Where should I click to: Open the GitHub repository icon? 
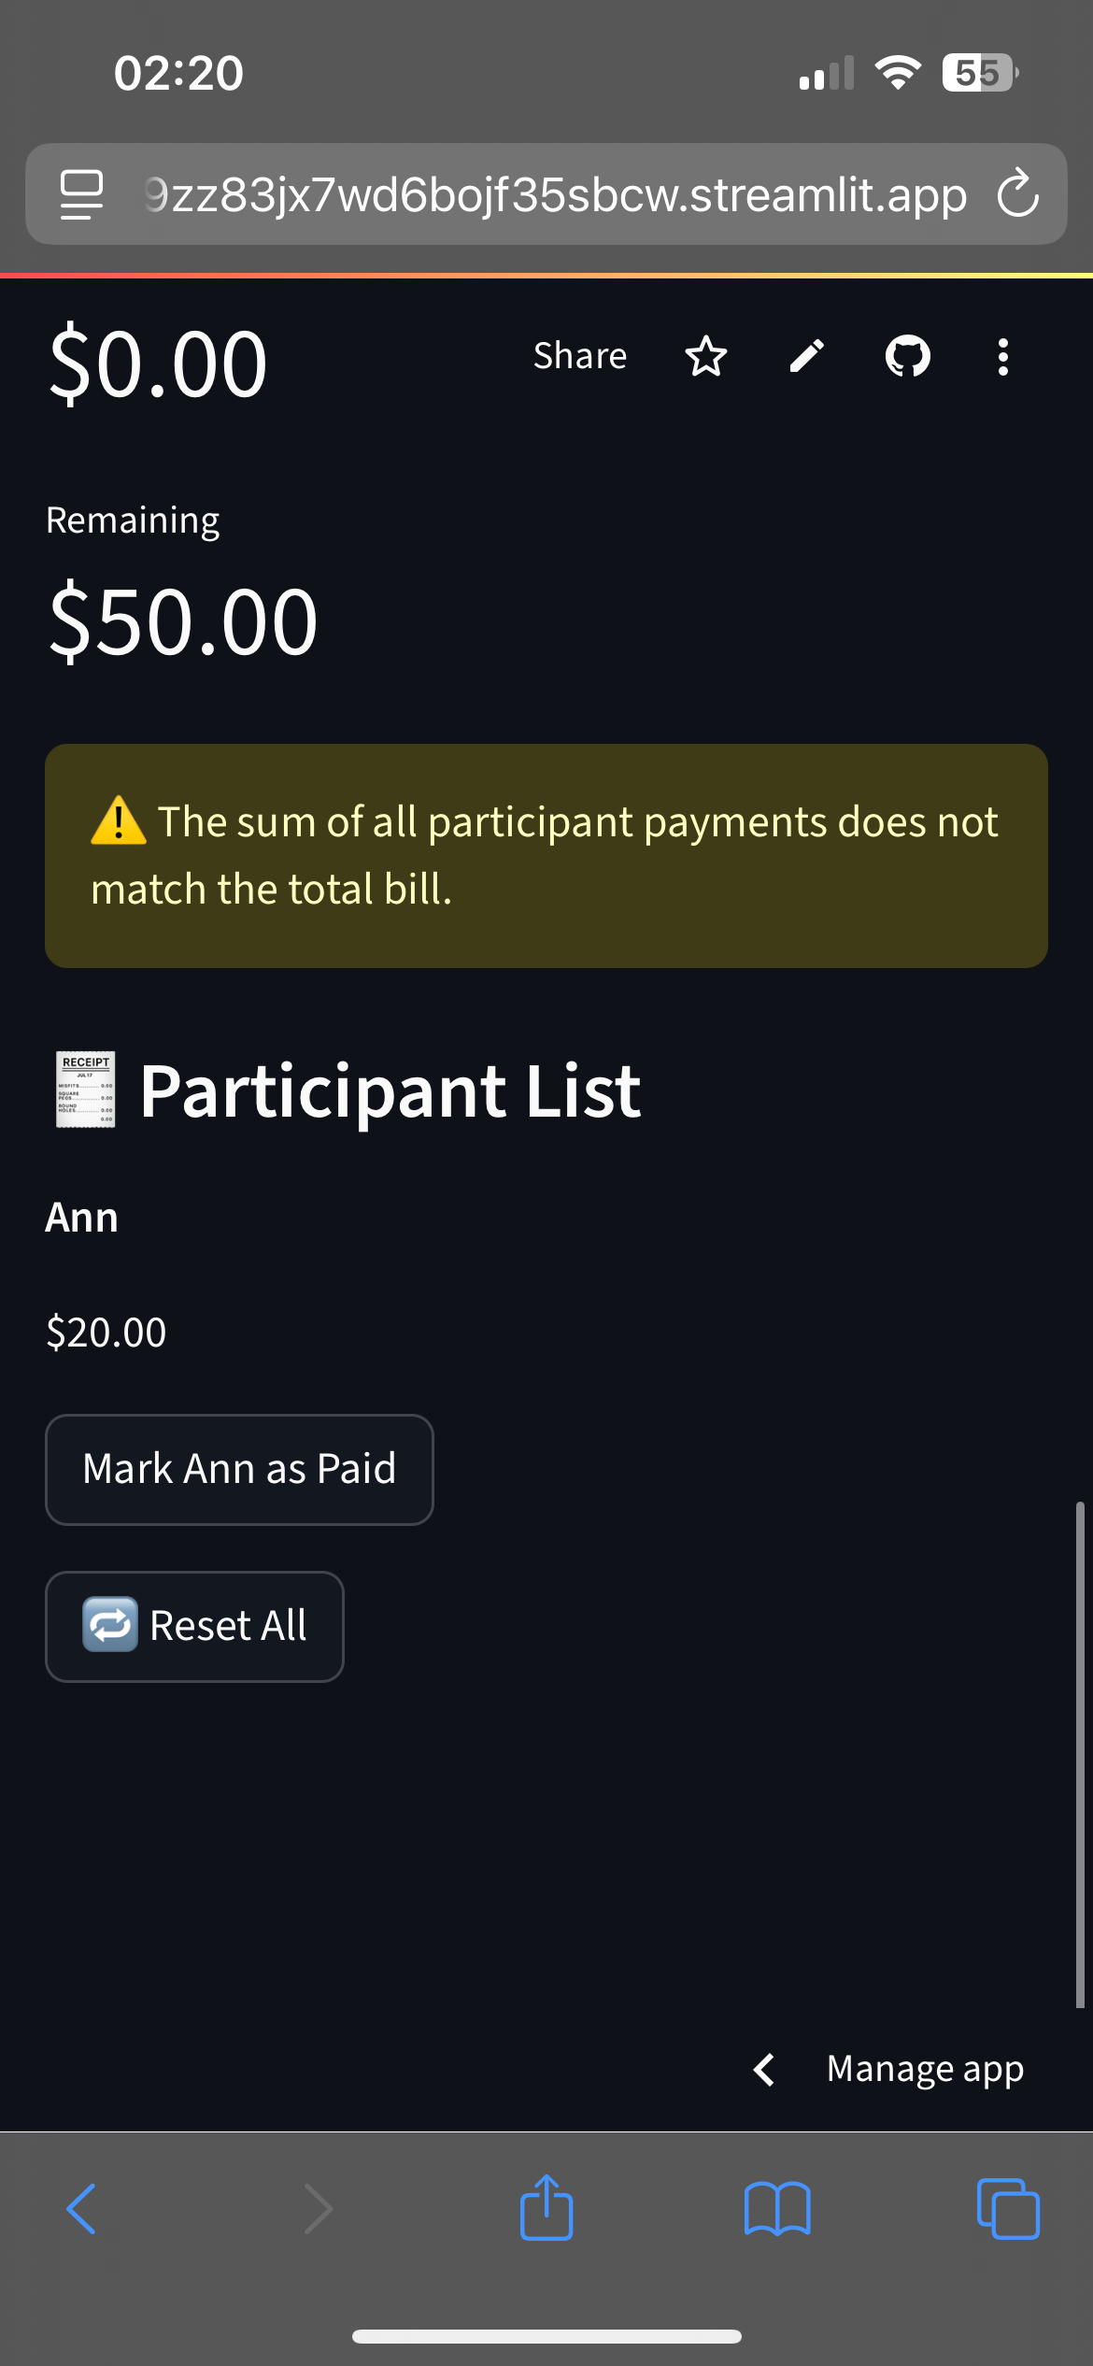[908, 356]
